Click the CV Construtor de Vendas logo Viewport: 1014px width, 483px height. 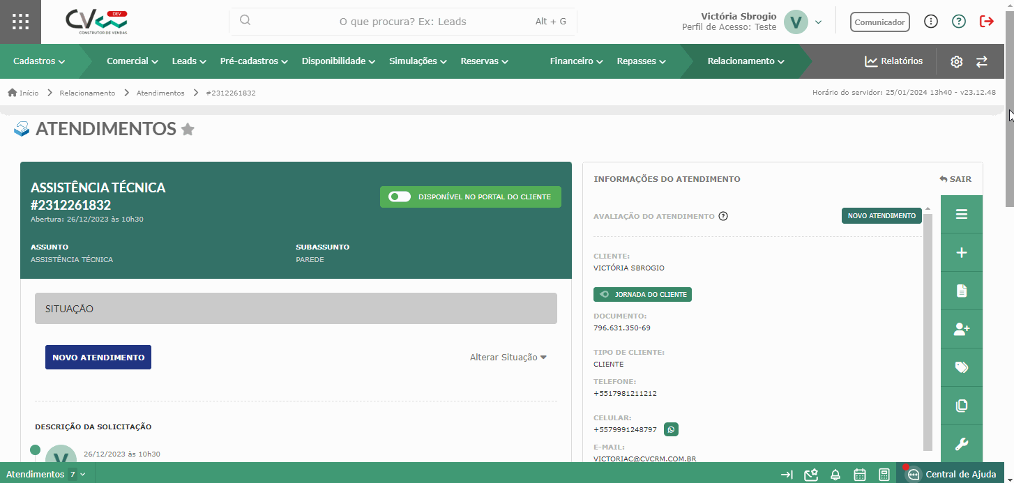(x=96, y=22)
